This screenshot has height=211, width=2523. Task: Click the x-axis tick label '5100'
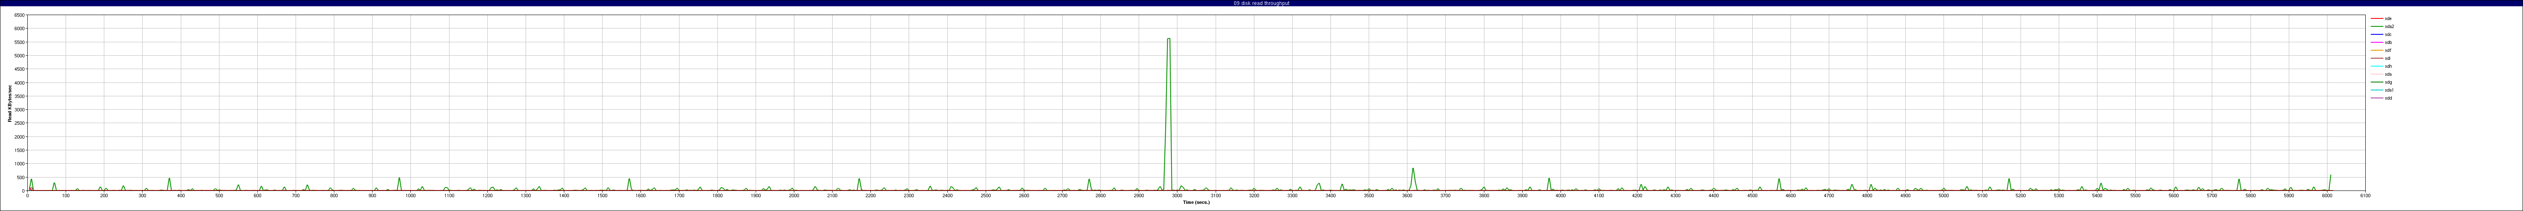[x=1981, y=196]
